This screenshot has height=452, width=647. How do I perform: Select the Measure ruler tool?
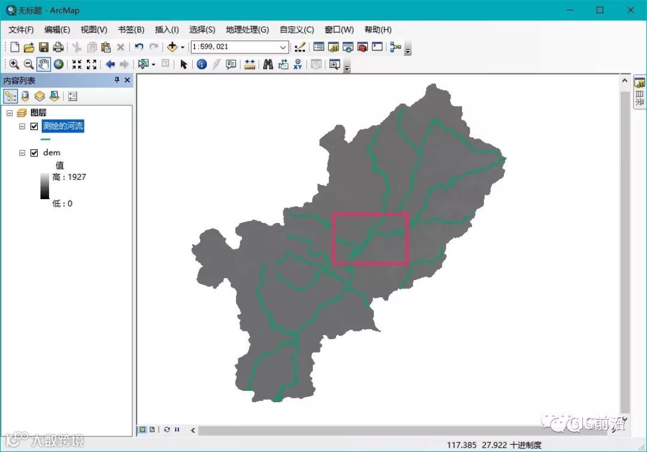[x=250, y=64]
